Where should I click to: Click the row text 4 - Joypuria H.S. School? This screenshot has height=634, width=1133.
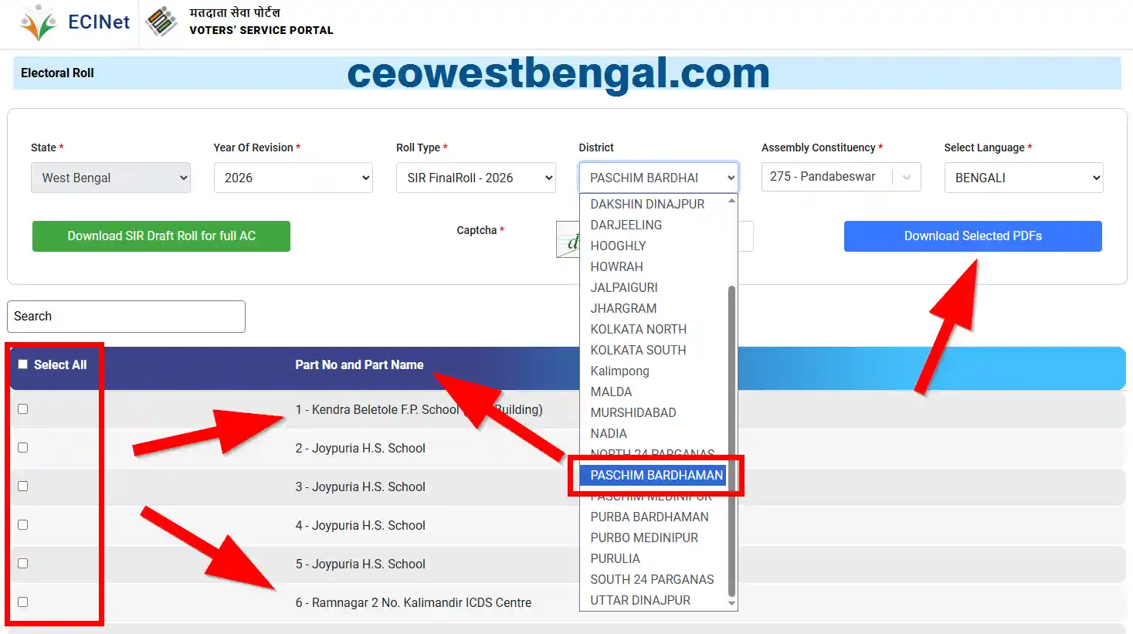point(360,525)
